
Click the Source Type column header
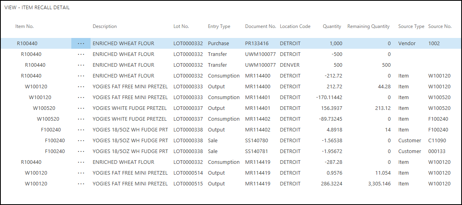(x=411, y=26)
